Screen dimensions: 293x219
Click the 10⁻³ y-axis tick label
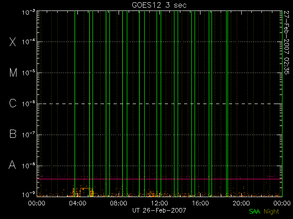[x=28, y=12]
